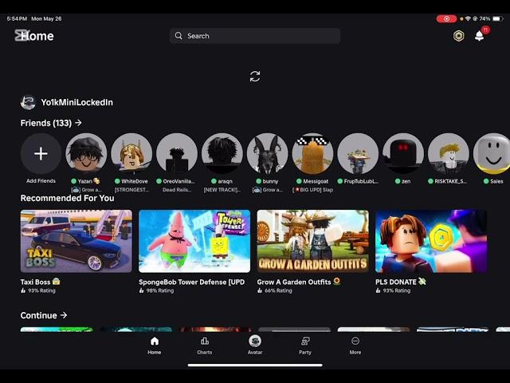This screenshot has height=383, width=510.
Task: Click the Add Friends plus button
Action: (x=41, y=153)
